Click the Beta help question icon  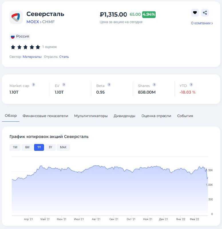pos(109,85)
